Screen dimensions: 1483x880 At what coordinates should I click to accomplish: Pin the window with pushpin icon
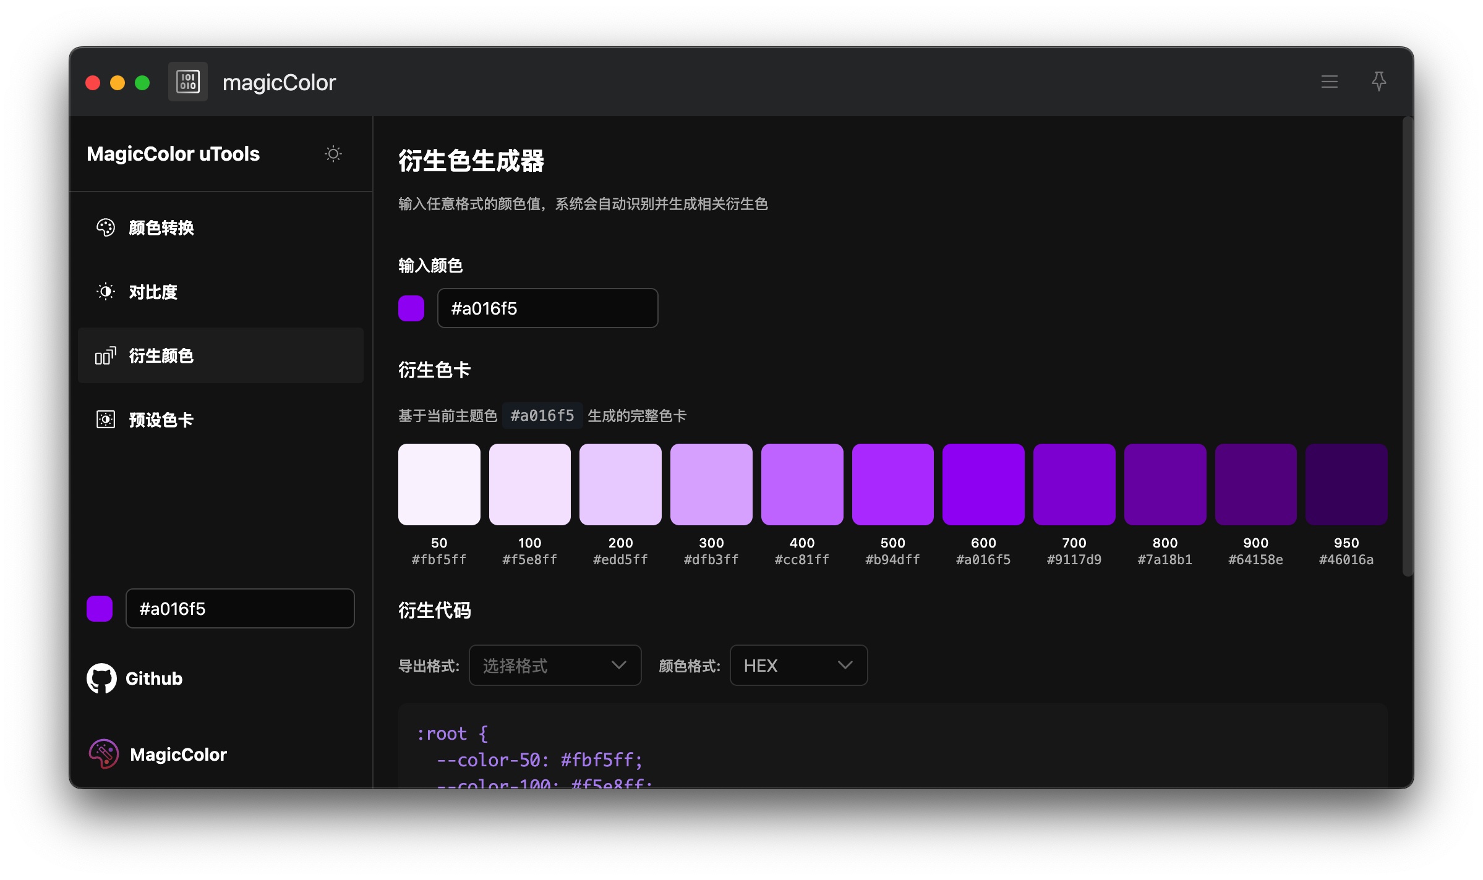[x=1378, y=82]
